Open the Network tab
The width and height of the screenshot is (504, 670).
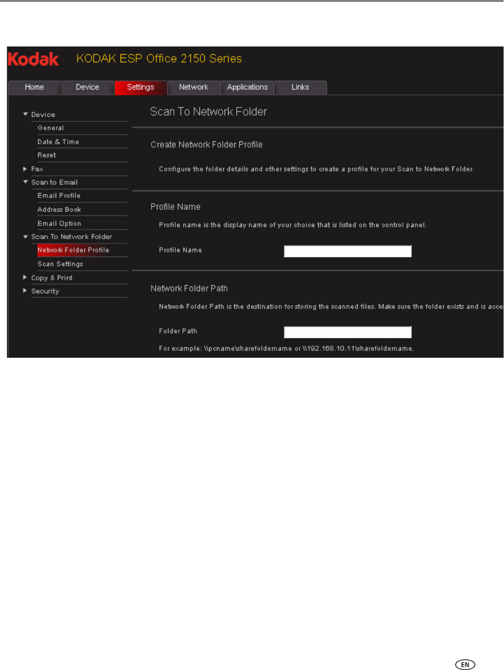pos(194,88)
